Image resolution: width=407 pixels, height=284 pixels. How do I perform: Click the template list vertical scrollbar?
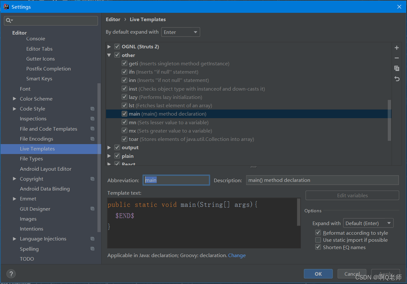(389, 120)
